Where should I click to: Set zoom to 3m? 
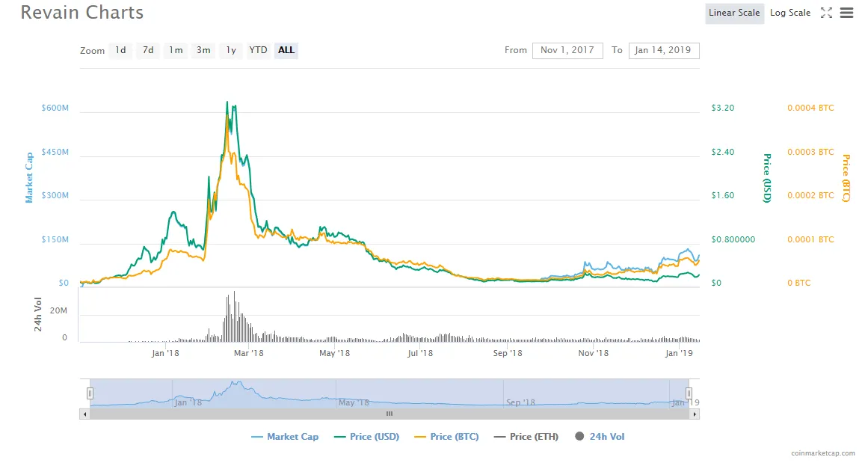pos(203,50)
